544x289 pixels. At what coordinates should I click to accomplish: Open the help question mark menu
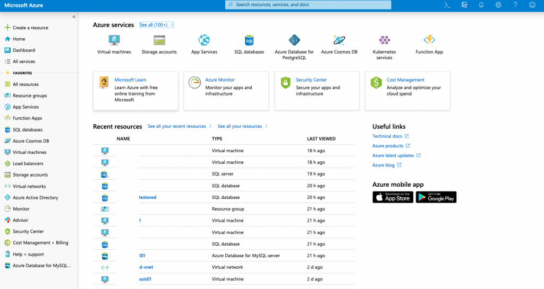click(515, 5)
